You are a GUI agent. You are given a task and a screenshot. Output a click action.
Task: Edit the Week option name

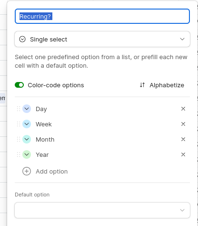point(44,124)
